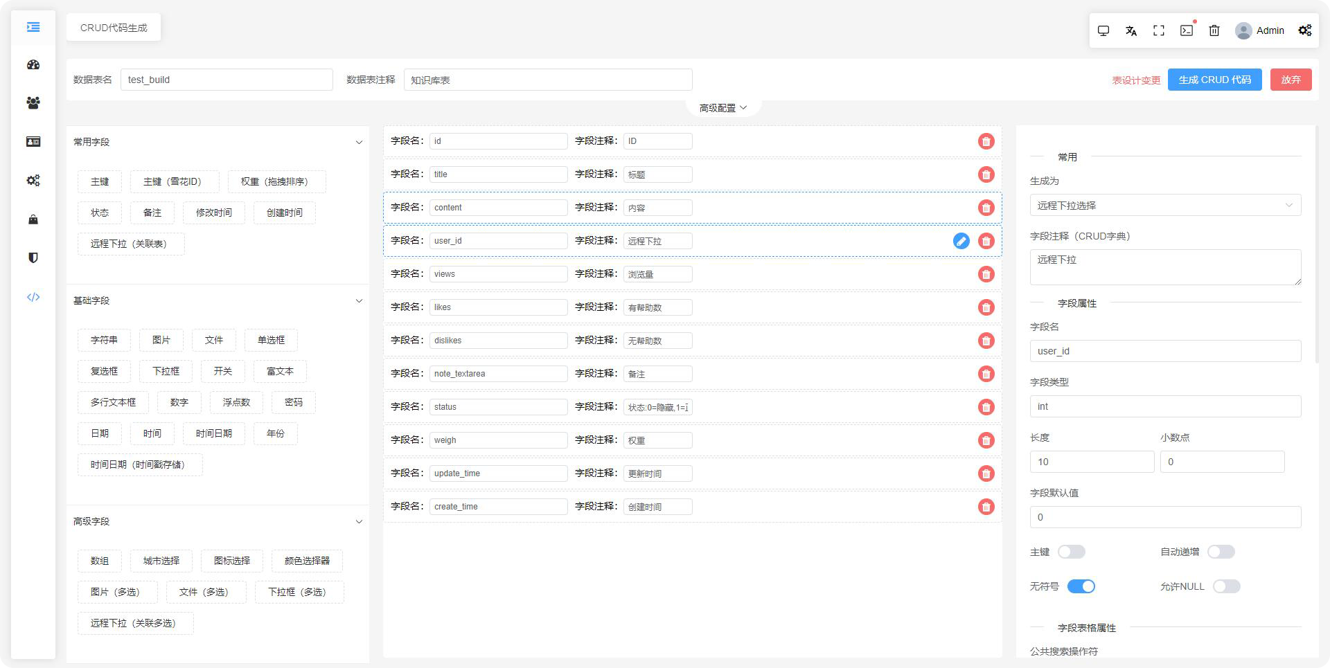Click the clear cache trash icon in the top bar

click(1214, 30)
